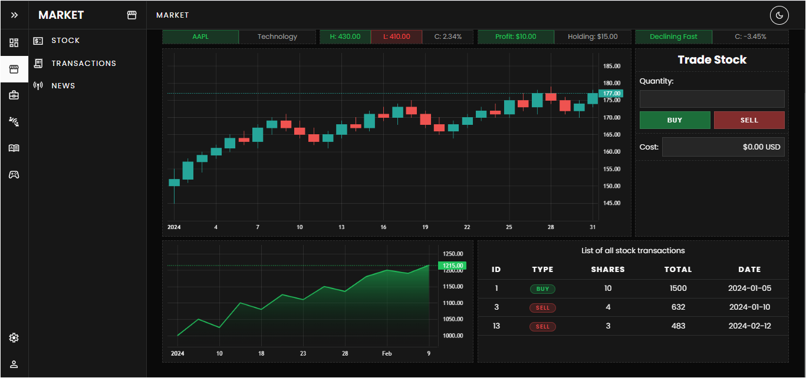Open the user profile icon

(14, 364)
